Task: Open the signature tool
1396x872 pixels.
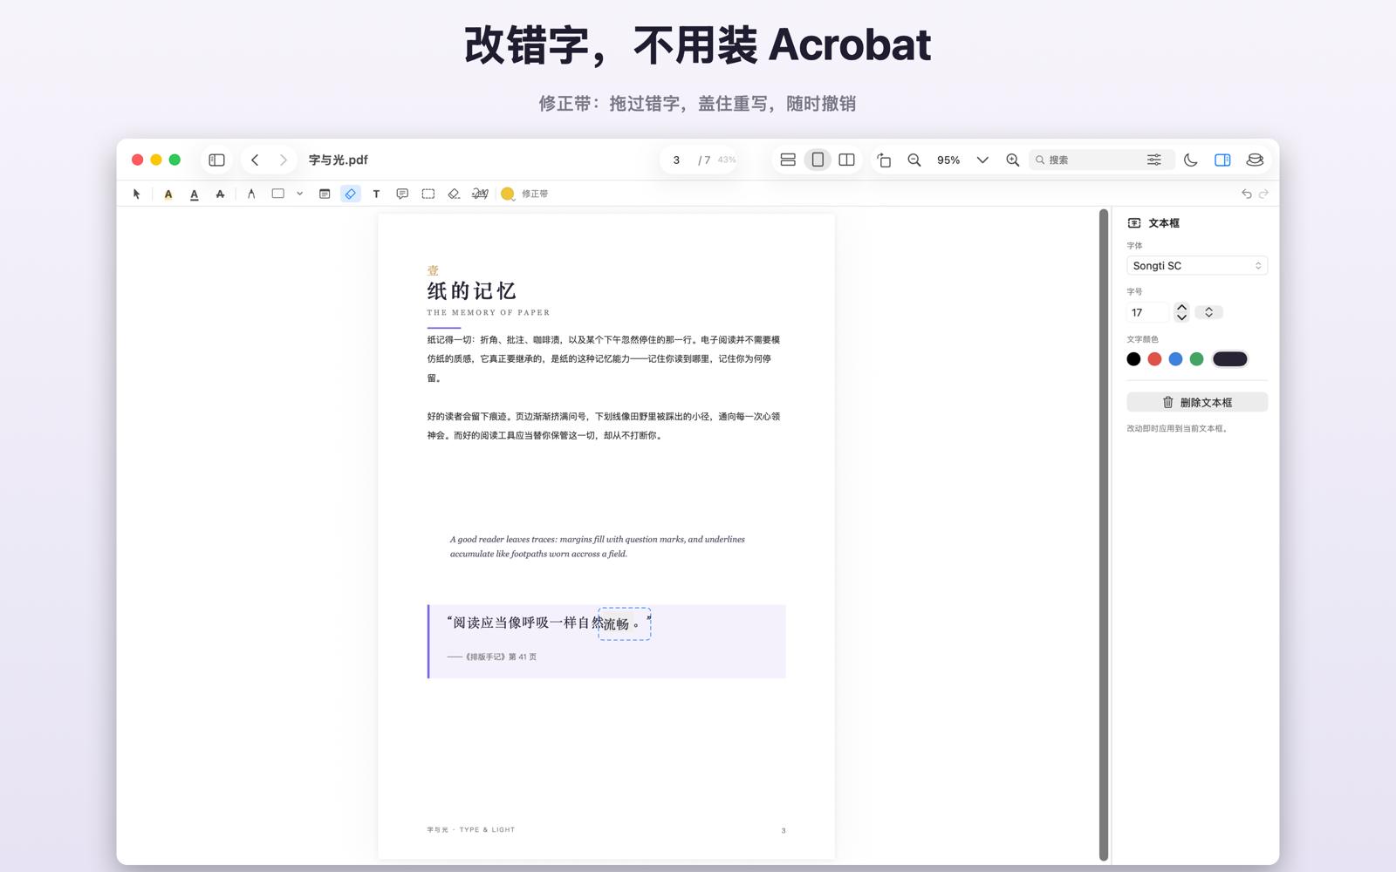Action: (480, 194)
